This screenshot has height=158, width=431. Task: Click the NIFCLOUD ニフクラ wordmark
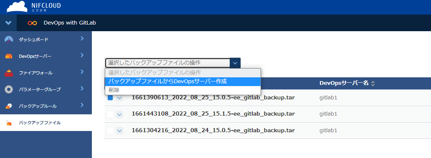[x=46, y=7]
